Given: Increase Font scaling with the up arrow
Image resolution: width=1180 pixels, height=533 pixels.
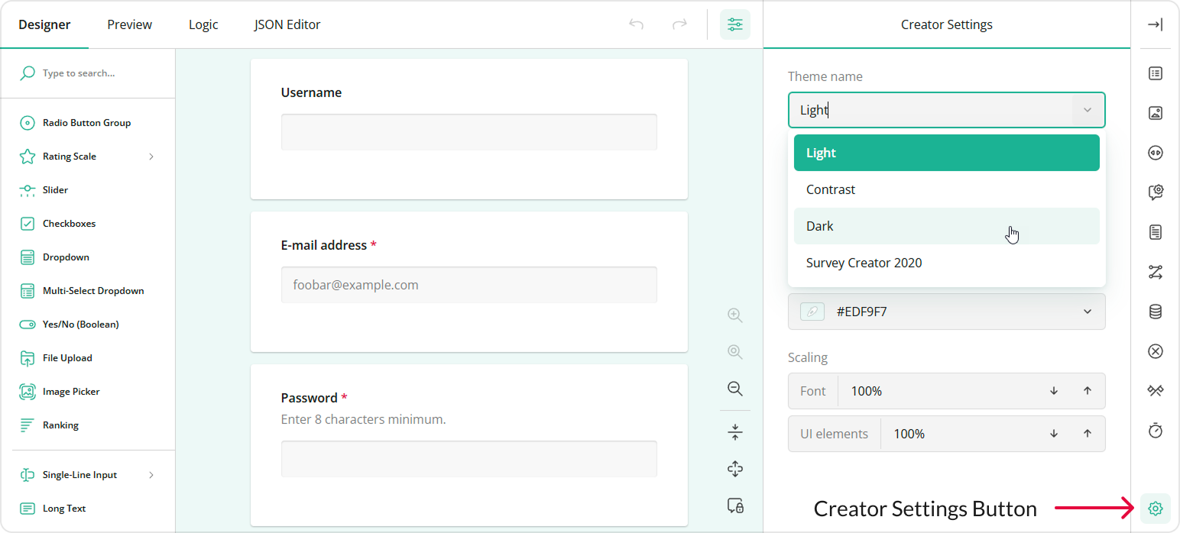Looking at the screenshot, I should 1087,390.
